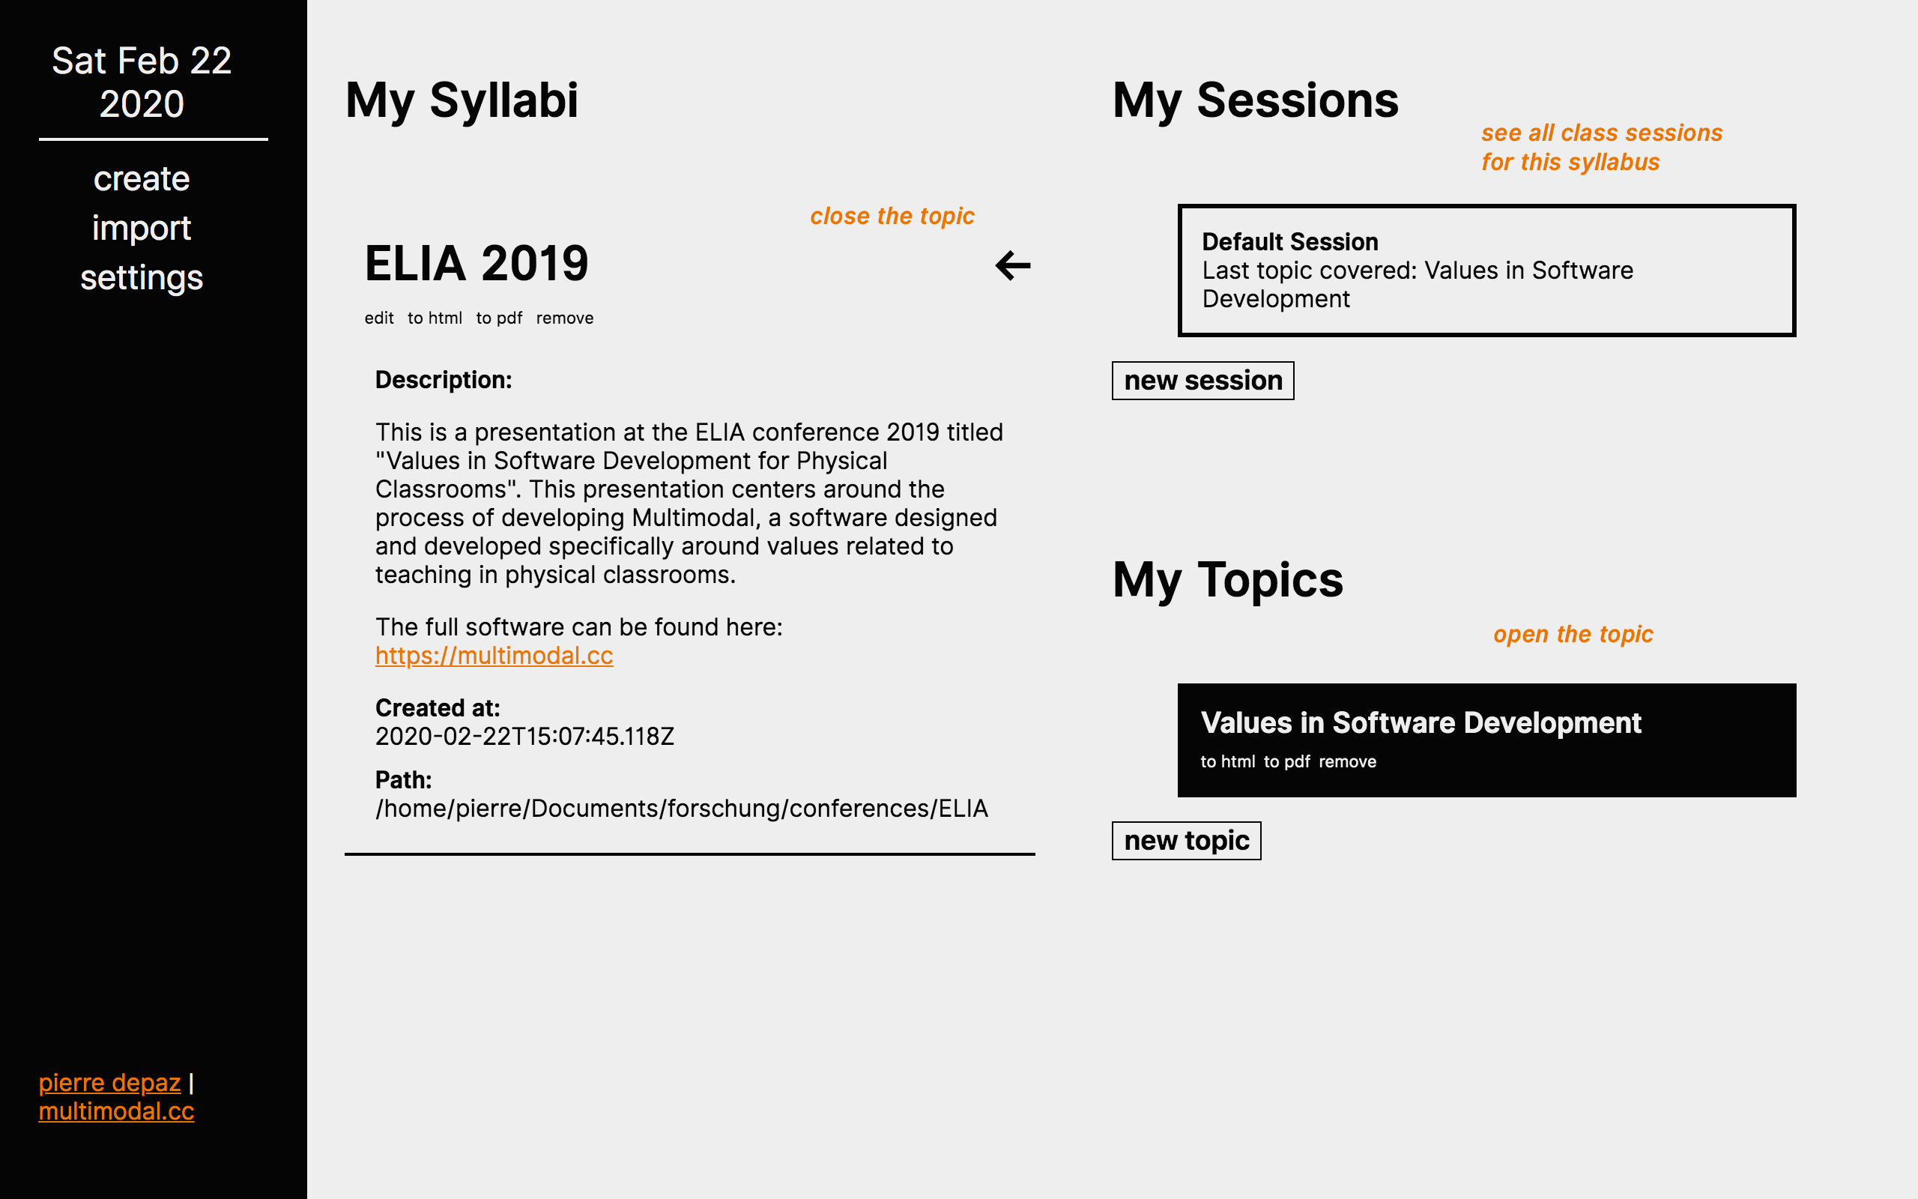Expand 'see all class sessions for this syllabus'
The height and width of the screenshot is (1199, 1918).
(x=1600, y=146)
